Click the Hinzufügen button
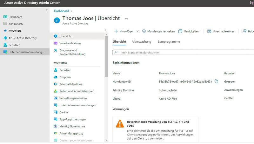 tap(126, 31)
